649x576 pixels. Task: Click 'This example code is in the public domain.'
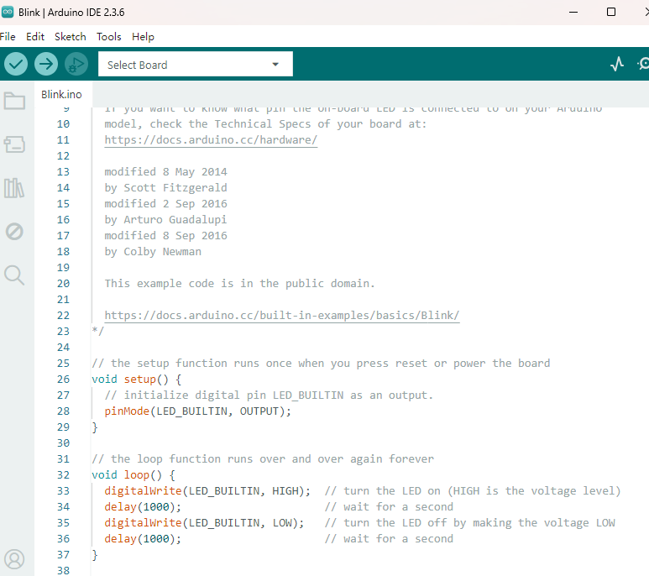pos(239,284)
